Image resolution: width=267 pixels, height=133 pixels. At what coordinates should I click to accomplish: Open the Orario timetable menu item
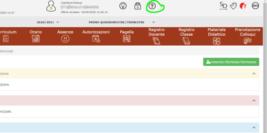36,36
